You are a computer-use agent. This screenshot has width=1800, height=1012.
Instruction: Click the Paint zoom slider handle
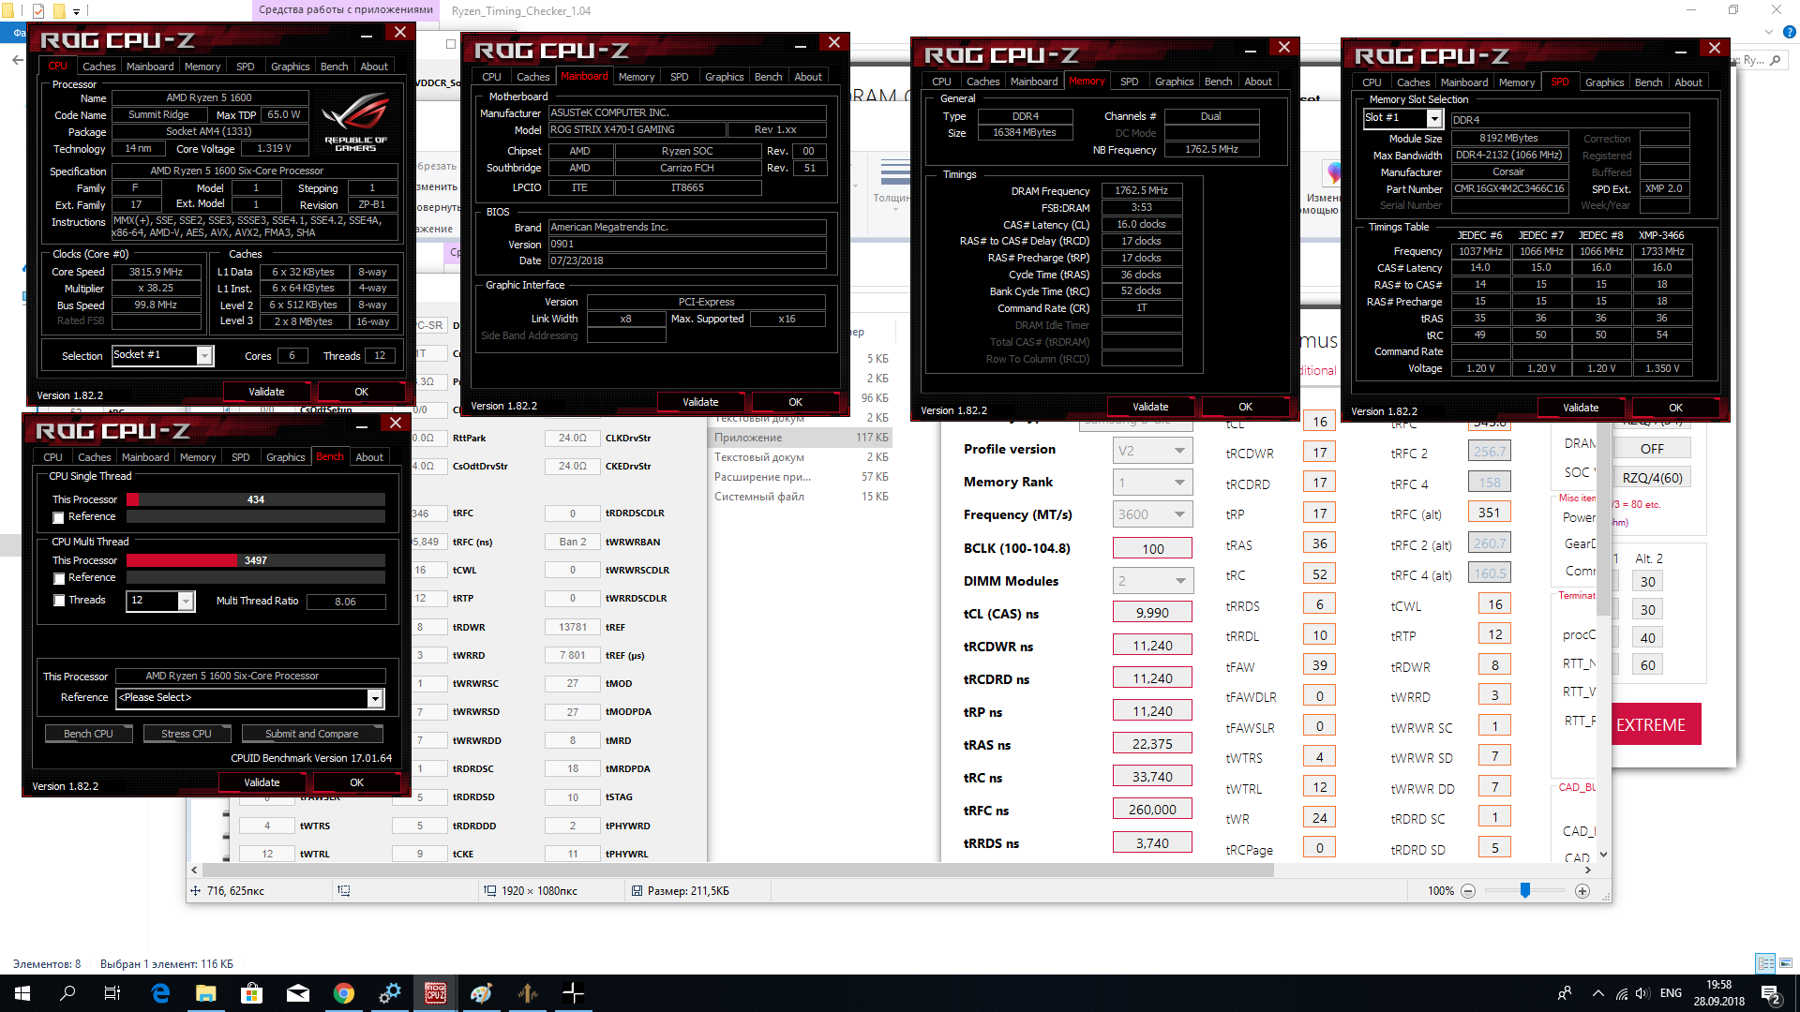coord(1525,891)
